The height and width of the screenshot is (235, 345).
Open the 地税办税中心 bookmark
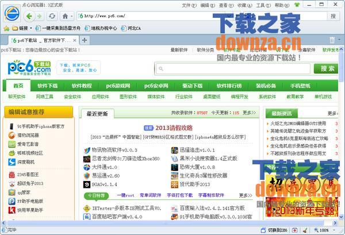(101, 28)
